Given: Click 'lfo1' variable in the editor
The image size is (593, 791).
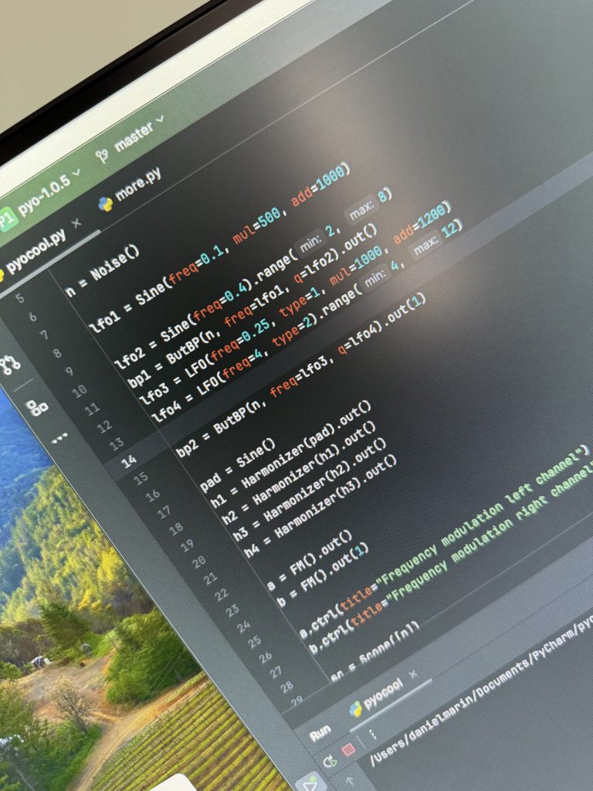Looking at the screenshot, I should pos(106,321).
